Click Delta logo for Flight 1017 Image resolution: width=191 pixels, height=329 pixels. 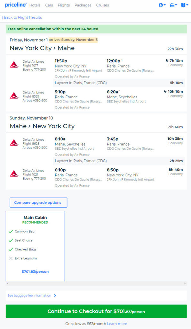(14, 64)
